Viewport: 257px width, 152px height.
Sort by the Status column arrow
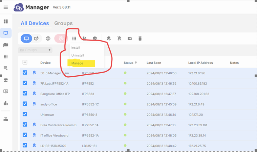(136, 62)
